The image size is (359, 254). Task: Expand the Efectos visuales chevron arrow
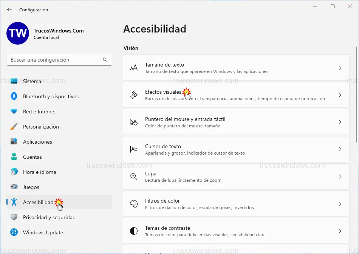[x=340, y=95]
